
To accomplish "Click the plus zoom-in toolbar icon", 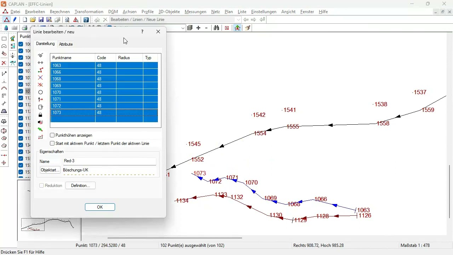I will click(198, 28).
